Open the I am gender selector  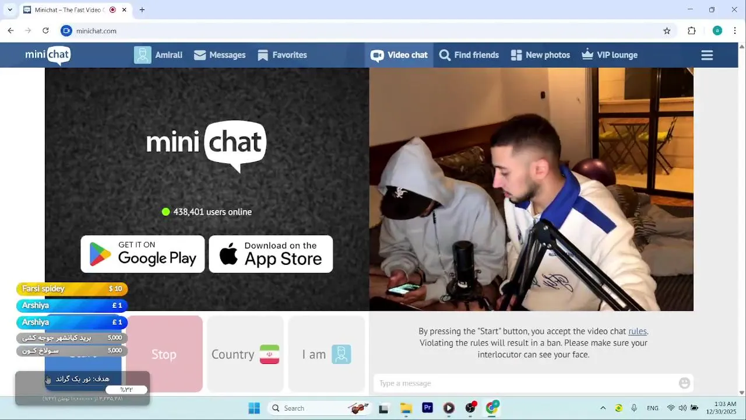pyautogui.click(x=326, y=354)
